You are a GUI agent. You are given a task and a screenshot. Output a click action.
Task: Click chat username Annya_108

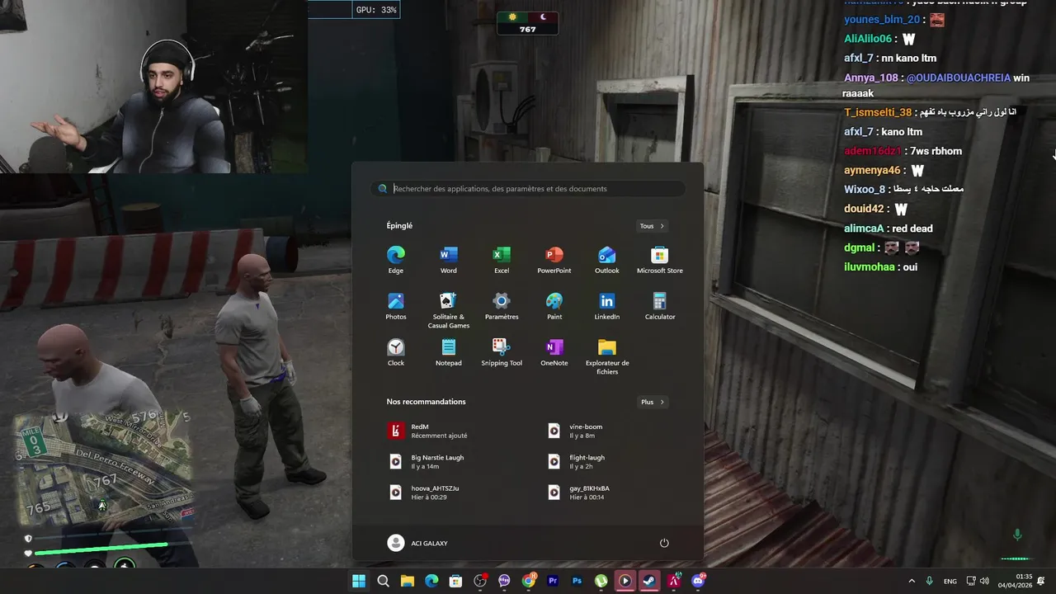tap(870, 78)
